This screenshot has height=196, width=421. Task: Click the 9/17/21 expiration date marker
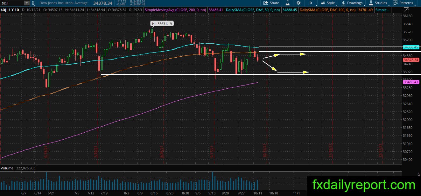point(212,151)
